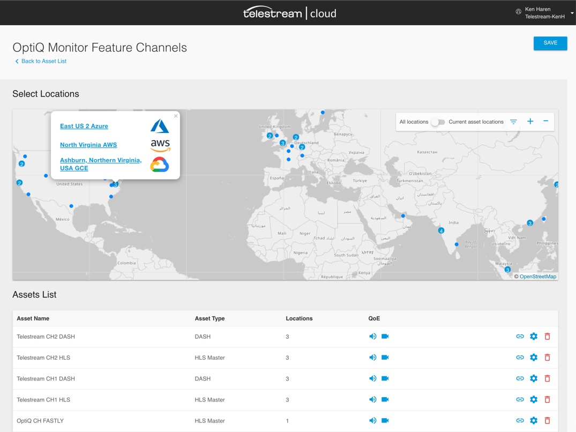
Task: Zoom out the map with minus icon
Action: click(x=546, y=121)
